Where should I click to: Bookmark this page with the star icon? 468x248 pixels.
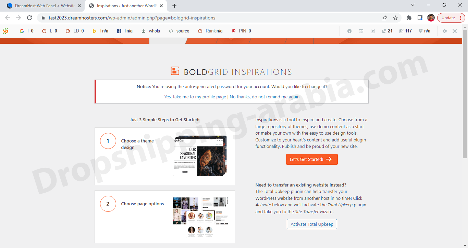pyautogui.click(x=395, y=18)
